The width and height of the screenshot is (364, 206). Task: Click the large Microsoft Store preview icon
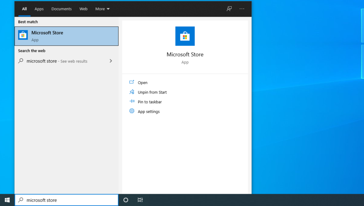pyautogui.click(x=185, y=36)
